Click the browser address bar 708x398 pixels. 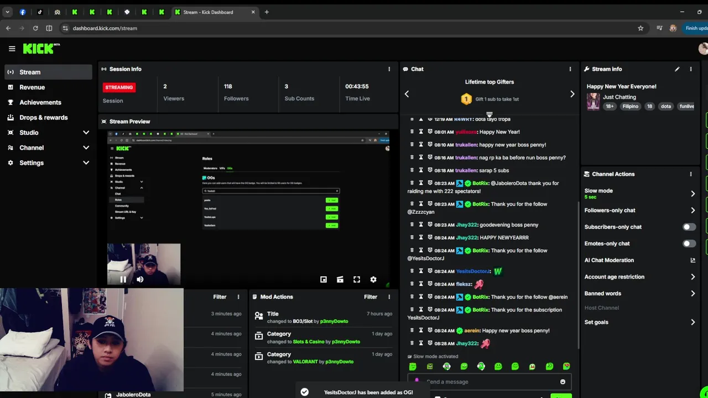354,28
